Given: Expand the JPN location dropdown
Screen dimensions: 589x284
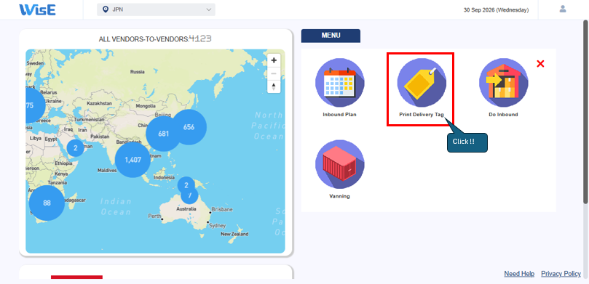Looking at the screenshot, I should [156, 9].
